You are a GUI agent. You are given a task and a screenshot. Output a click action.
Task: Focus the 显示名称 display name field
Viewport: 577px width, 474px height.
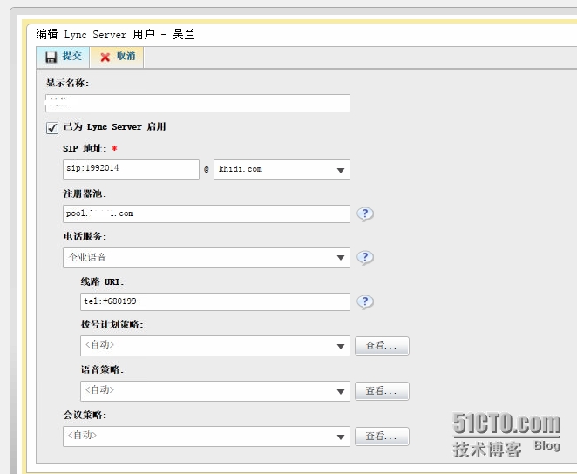[198, 104]
